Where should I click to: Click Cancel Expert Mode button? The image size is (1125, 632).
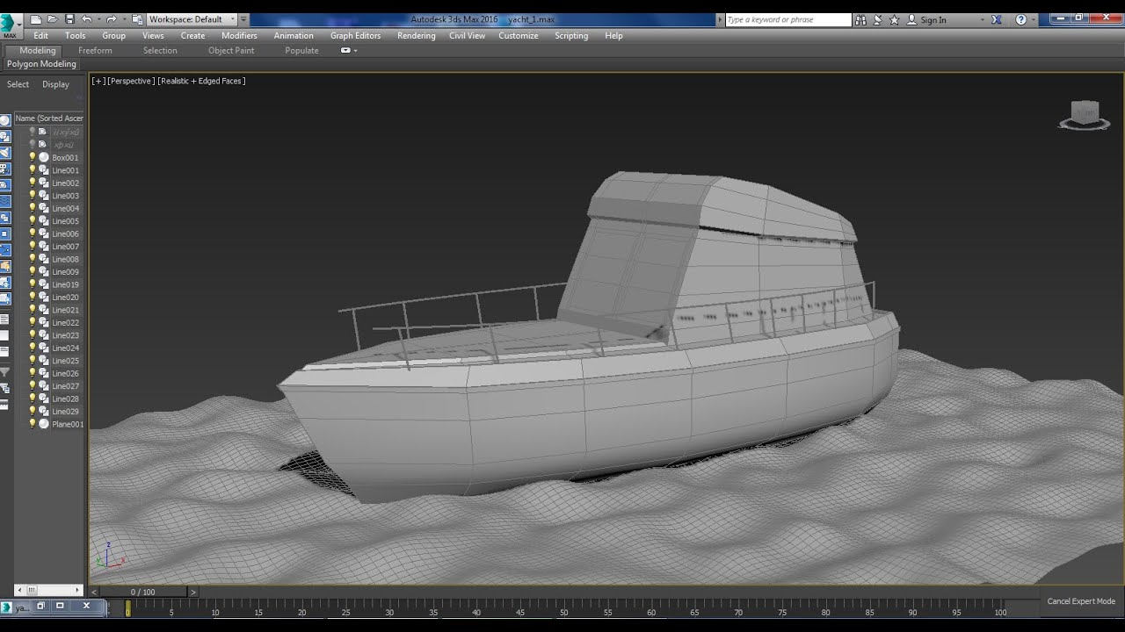click(1081, 601)
